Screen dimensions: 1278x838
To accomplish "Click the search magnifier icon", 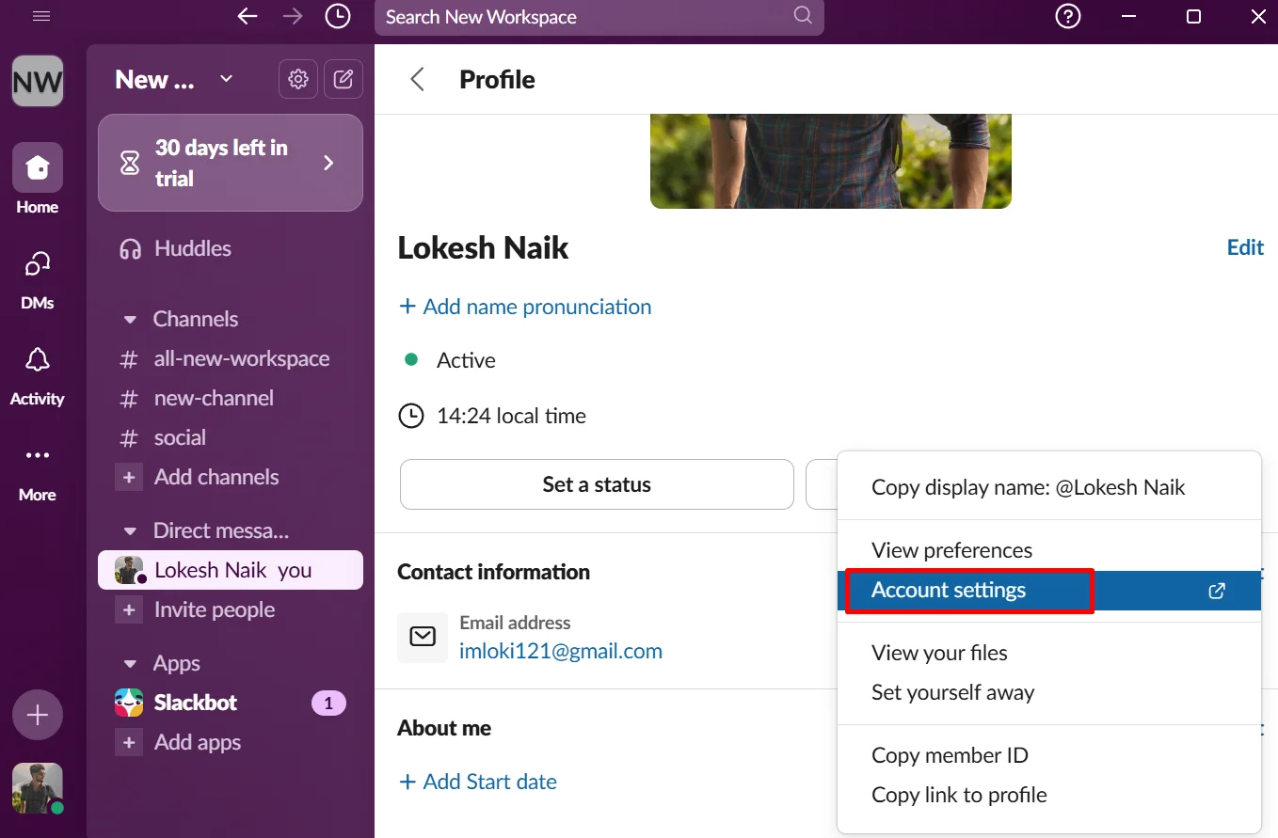I will [x=802, y=16].
